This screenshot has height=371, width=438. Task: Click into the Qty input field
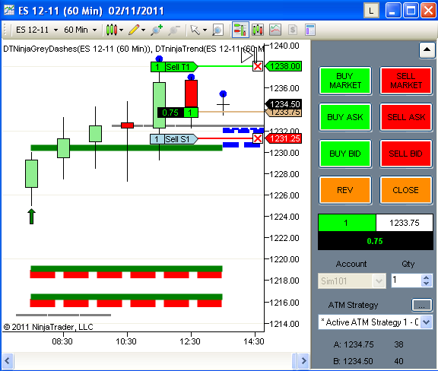(405, 281)
